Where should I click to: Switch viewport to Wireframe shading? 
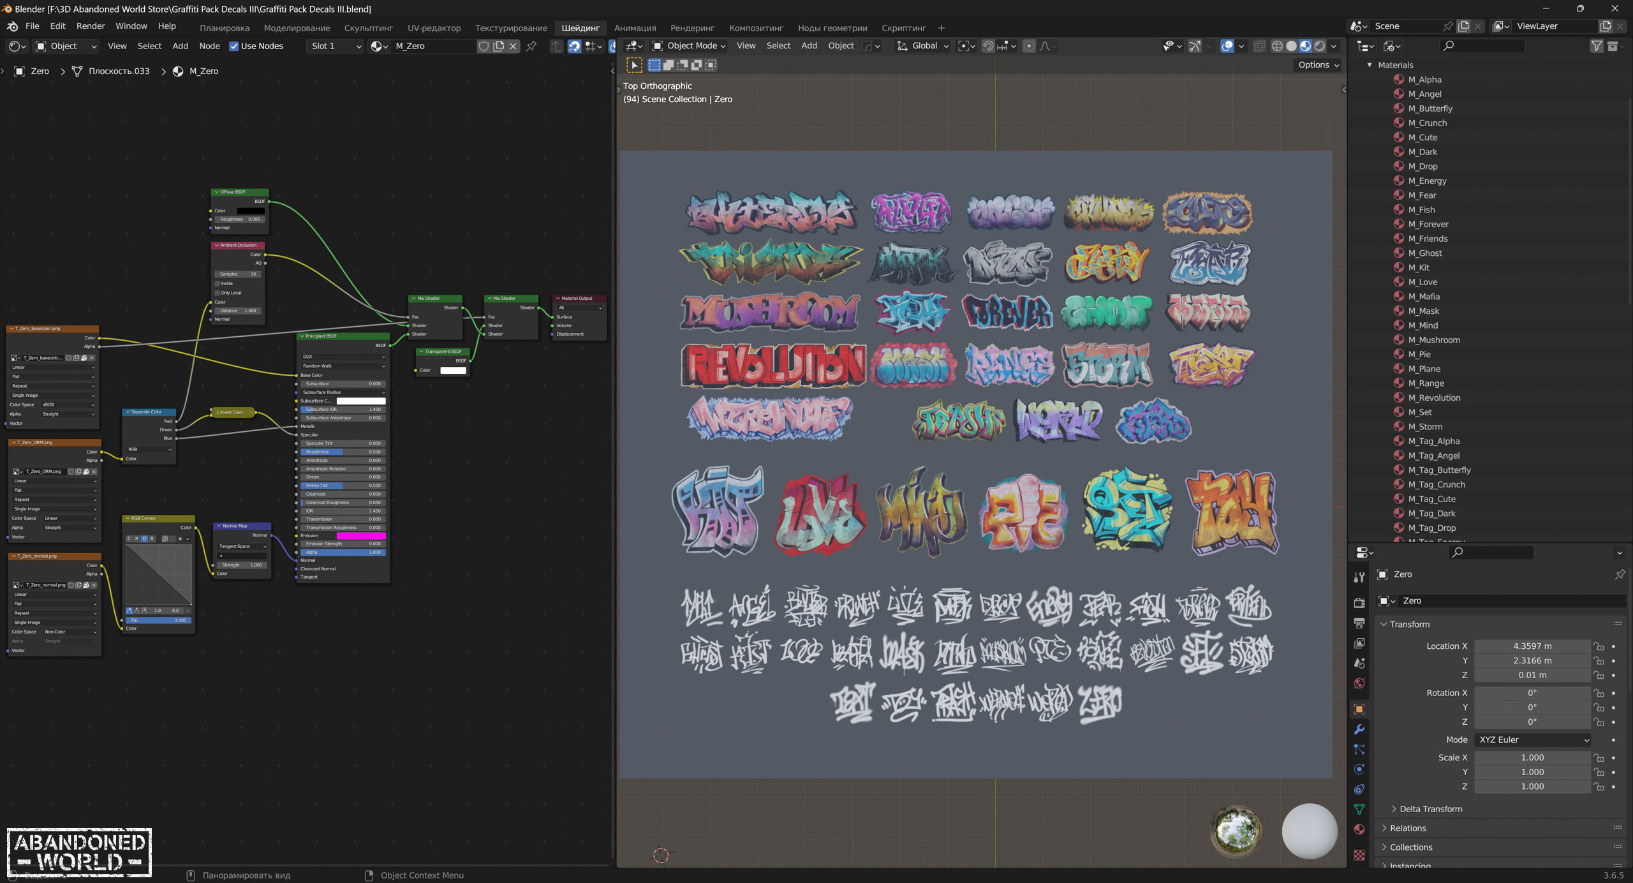[1277, 46]
